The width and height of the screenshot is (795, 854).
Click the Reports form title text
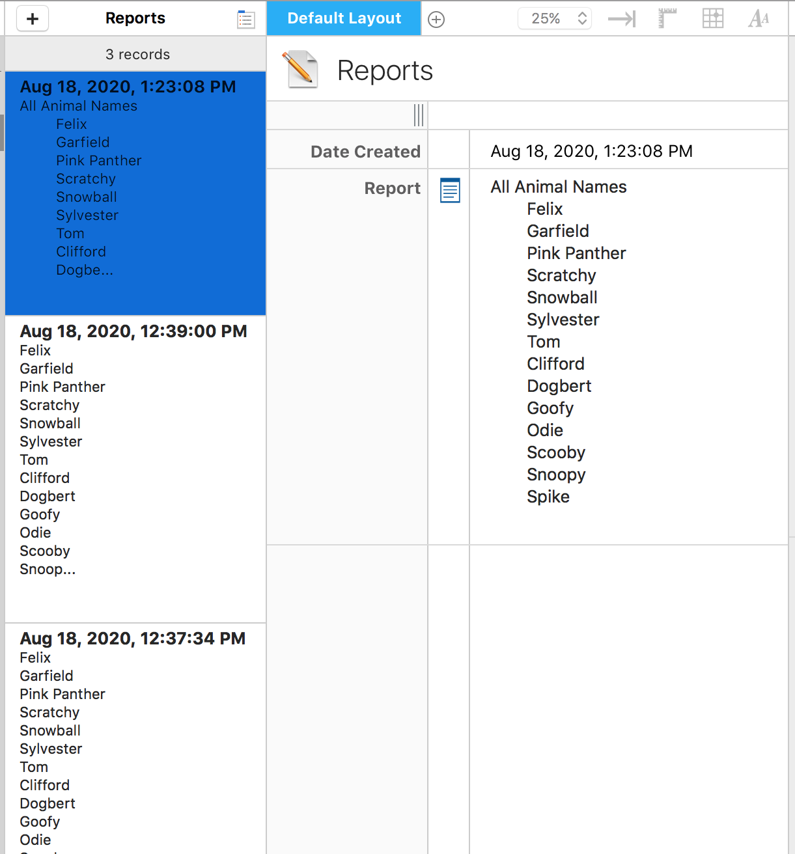pos(385,70)
